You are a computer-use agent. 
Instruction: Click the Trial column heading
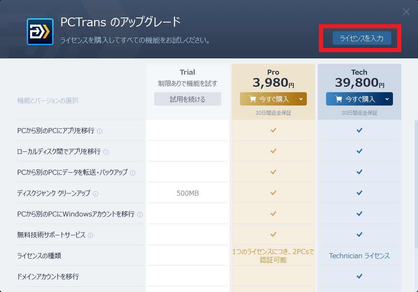click(187, 72)
